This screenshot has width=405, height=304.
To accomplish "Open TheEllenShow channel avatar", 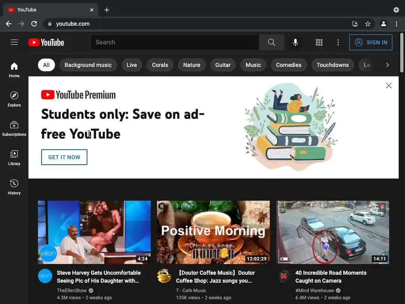I will 45,276.
